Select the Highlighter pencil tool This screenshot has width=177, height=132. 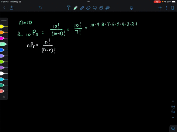pos(82,8)
